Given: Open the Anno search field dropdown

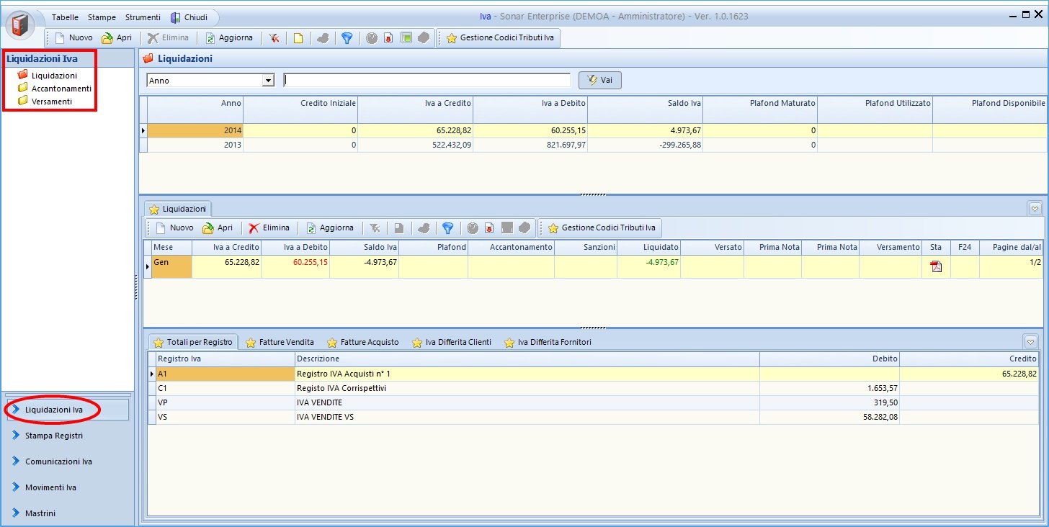Looking at the screenshot, I should (268, 81).
